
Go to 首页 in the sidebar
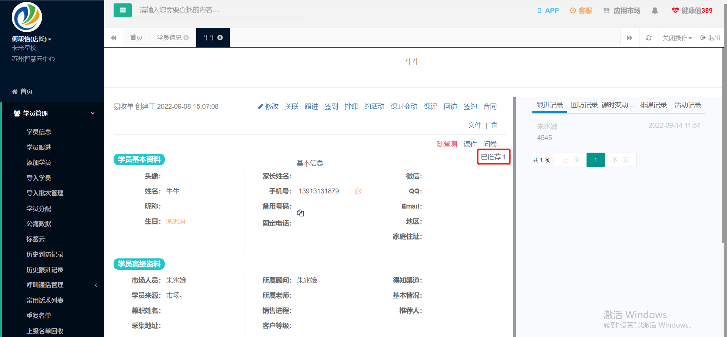[23, 91]
